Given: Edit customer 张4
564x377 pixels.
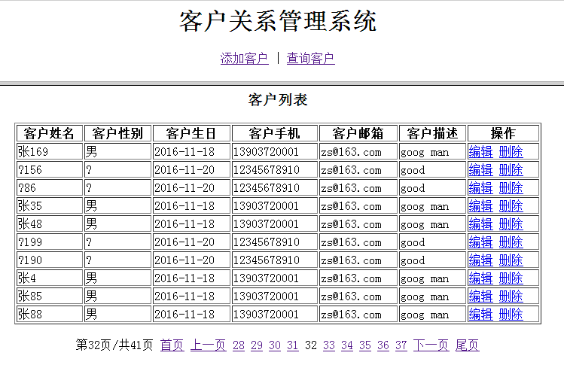Looking at the screenshot, I should click(480, 278).
